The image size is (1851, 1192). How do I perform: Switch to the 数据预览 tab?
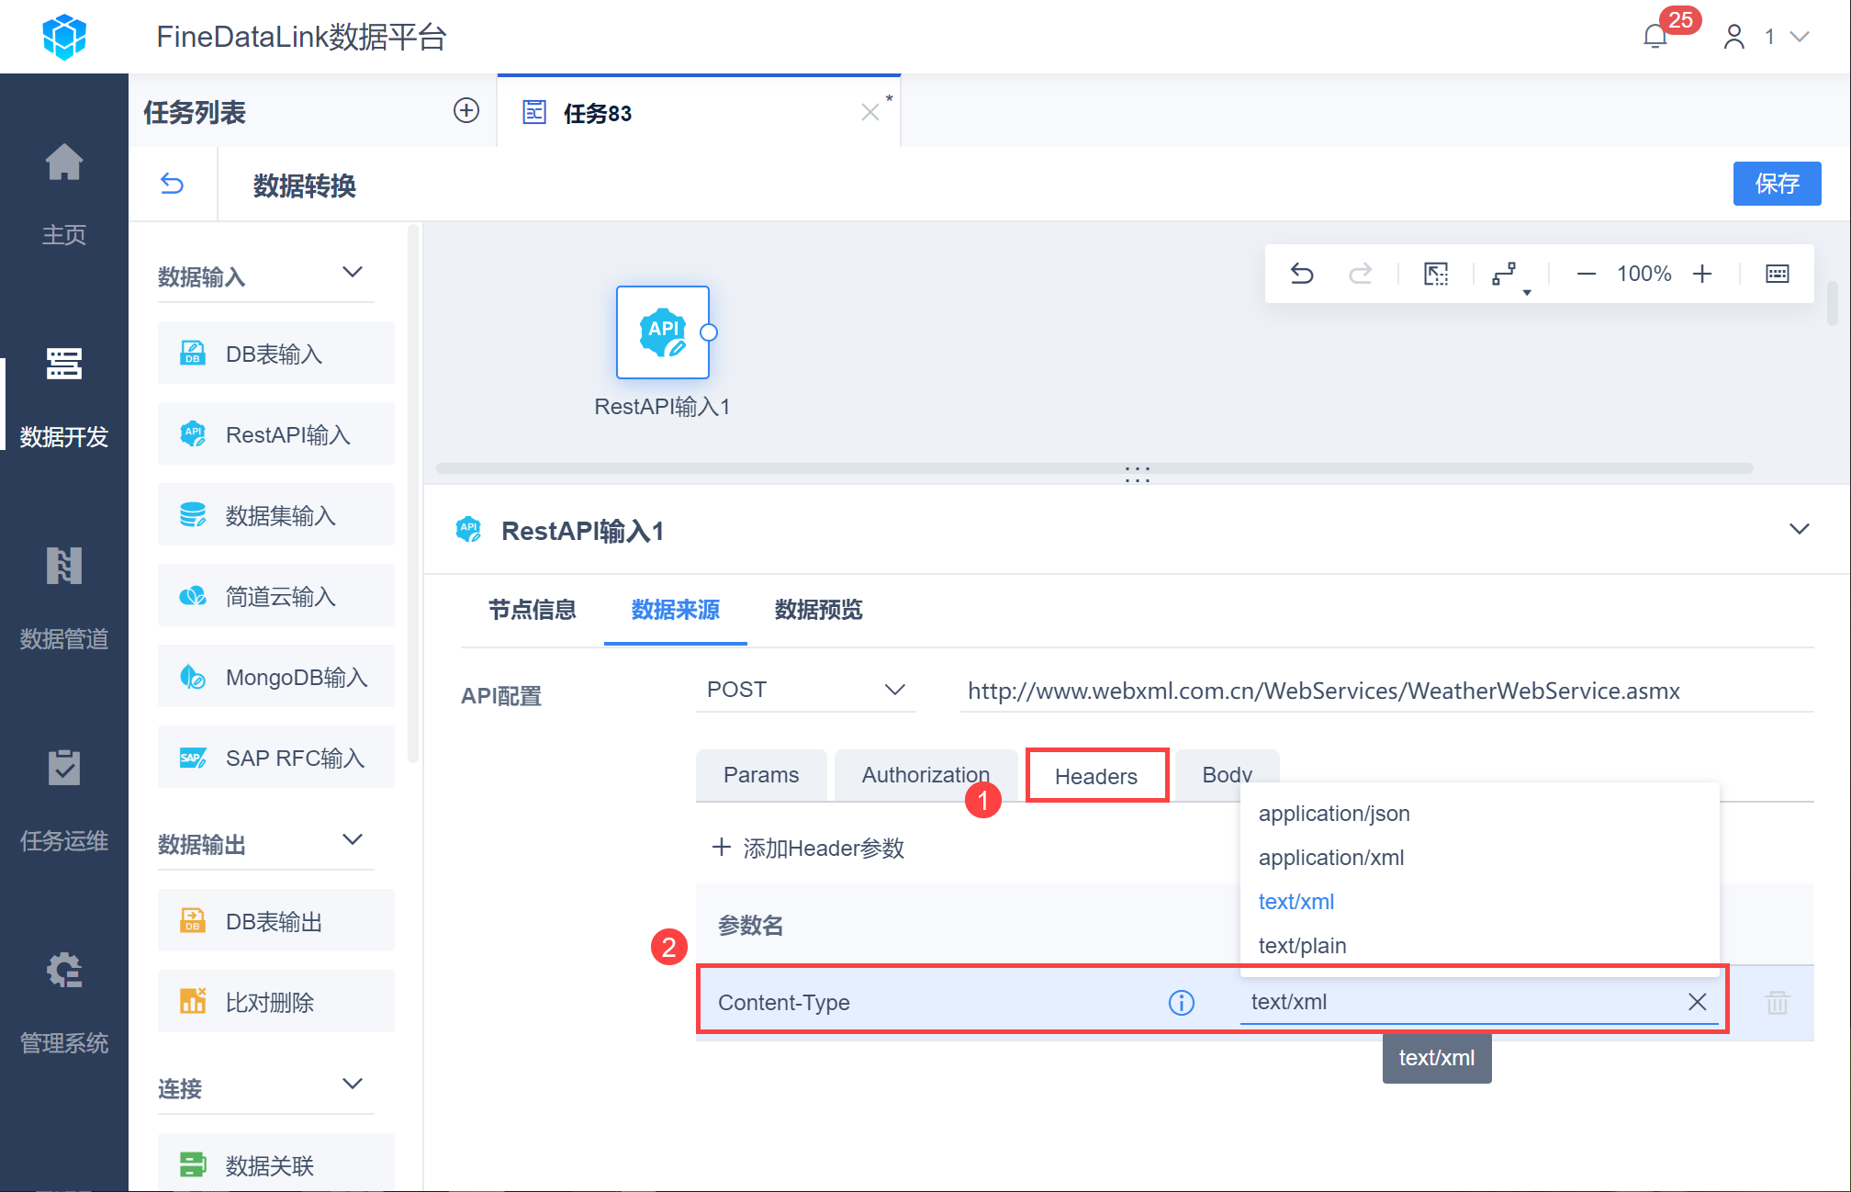pyautogui.click(x=818, y=610)
